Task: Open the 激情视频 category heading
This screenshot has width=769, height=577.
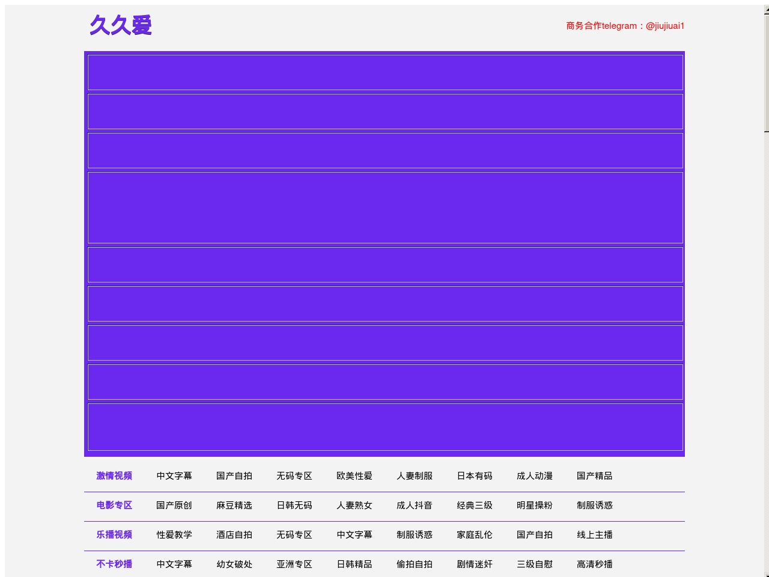Action: point(114,475)
